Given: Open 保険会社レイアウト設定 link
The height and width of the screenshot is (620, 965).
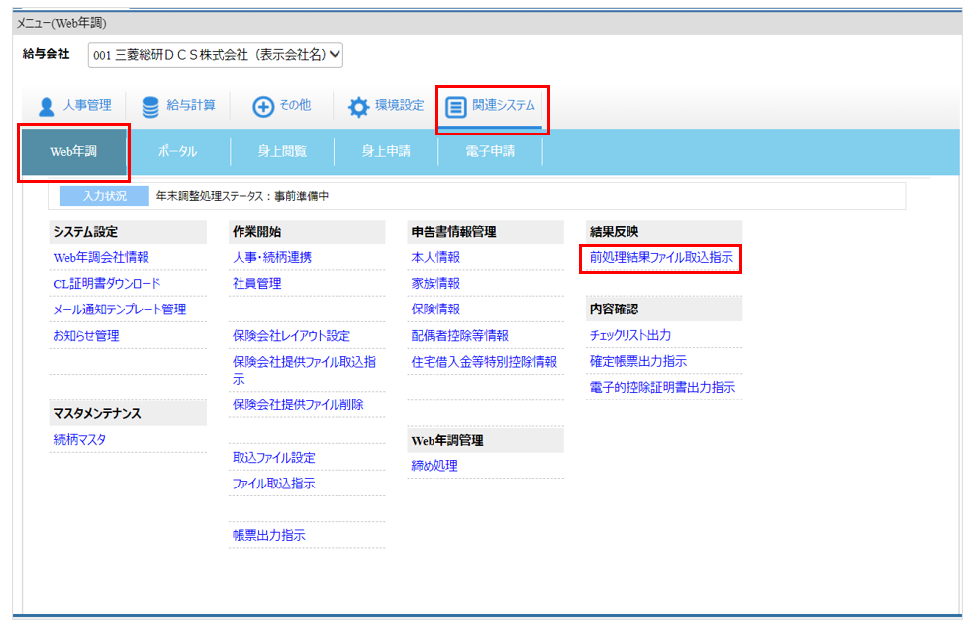Looking at the screenshot, I should coord(291,336).
